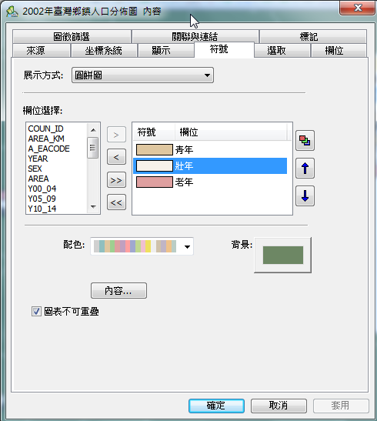The image size is (377, 421).
Task: Select Y05_09 in the field list
Action: pos(42,199)
